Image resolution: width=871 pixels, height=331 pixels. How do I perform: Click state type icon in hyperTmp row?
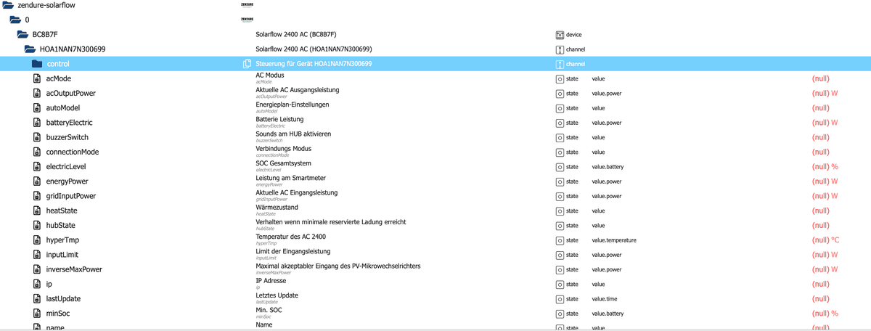[560, 240]
